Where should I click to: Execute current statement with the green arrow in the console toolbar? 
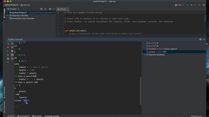(8, 51)
